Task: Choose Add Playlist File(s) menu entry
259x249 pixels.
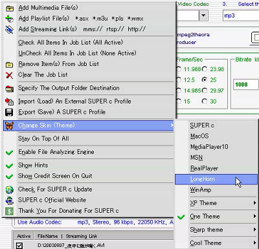Action: (x=89, y=19)
